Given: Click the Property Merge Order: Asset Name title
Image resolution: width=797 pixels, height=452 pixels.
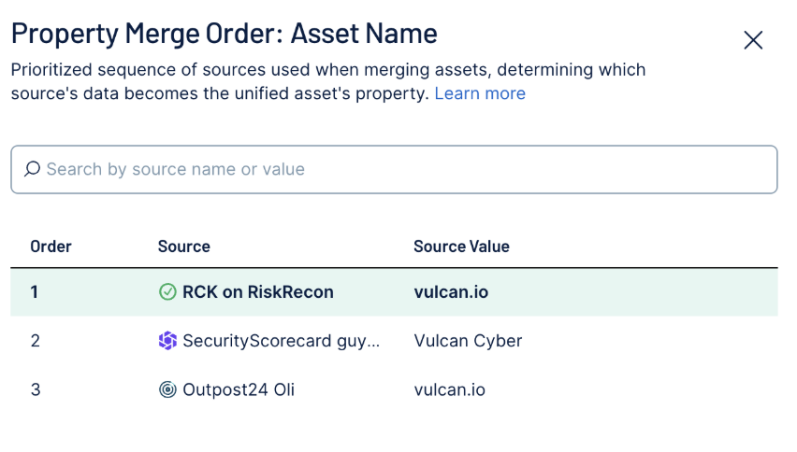Looking at the screenshot, I should click(225, 34).
